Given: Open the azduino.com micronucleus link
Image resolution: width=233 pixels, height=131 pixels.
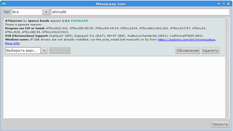Looking at the screenshot, I should (186, 39).
